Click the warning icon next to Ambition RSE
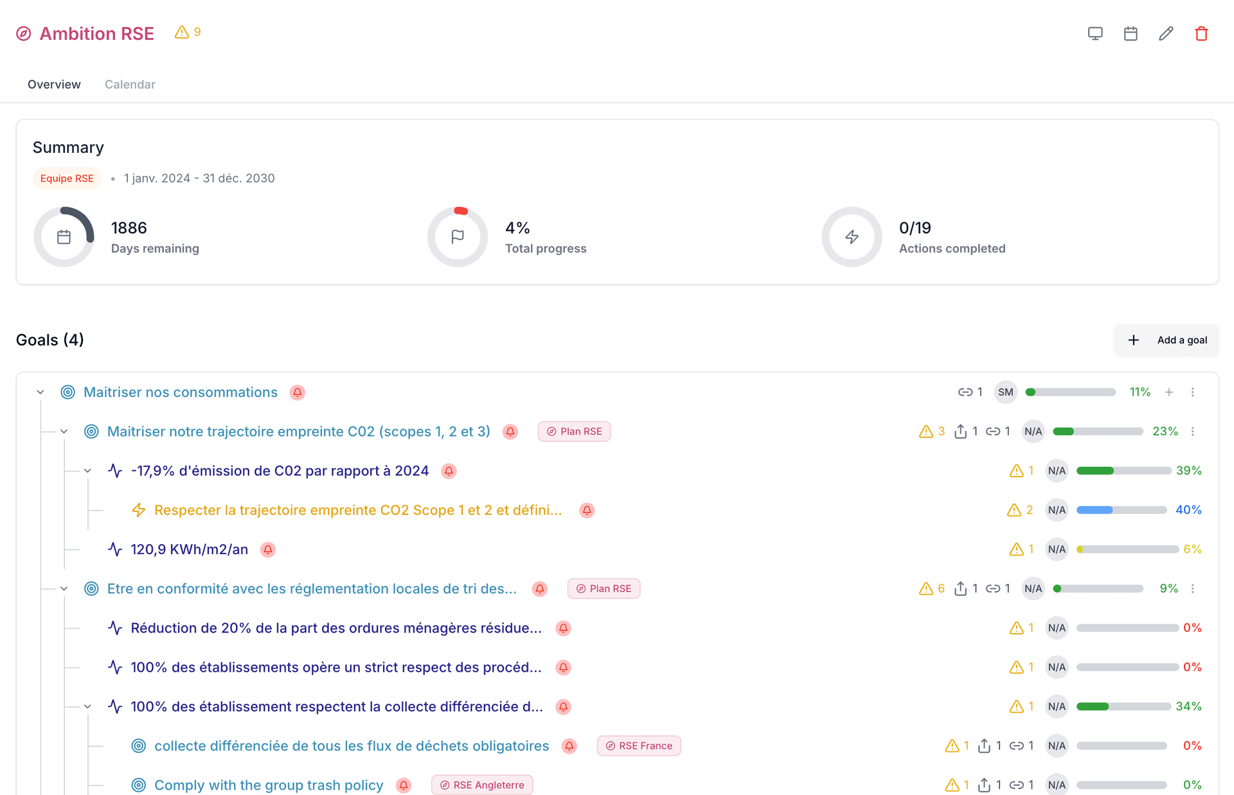The image size is (1234, 795). click(x=182, y=32)
